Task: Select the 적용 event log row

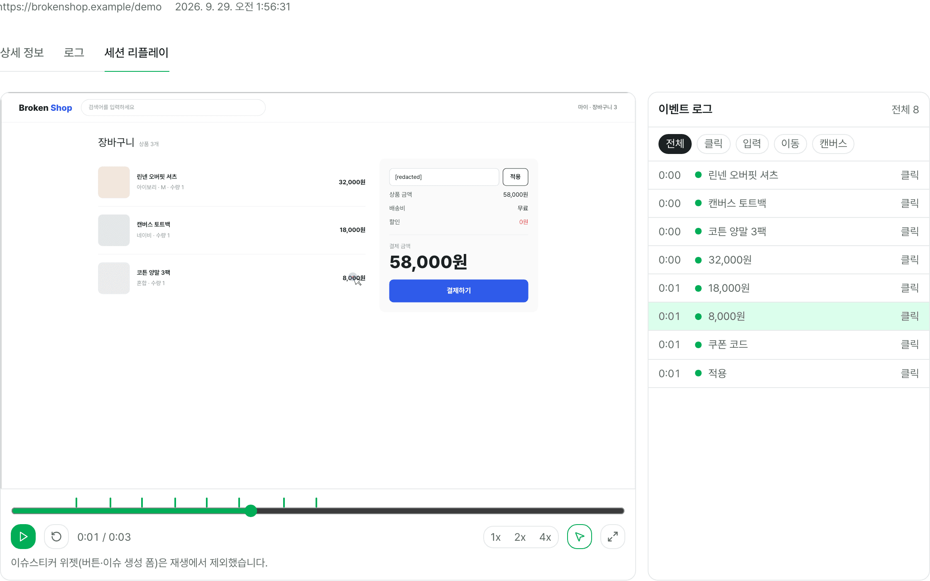Action: click(x=788, y=373)
